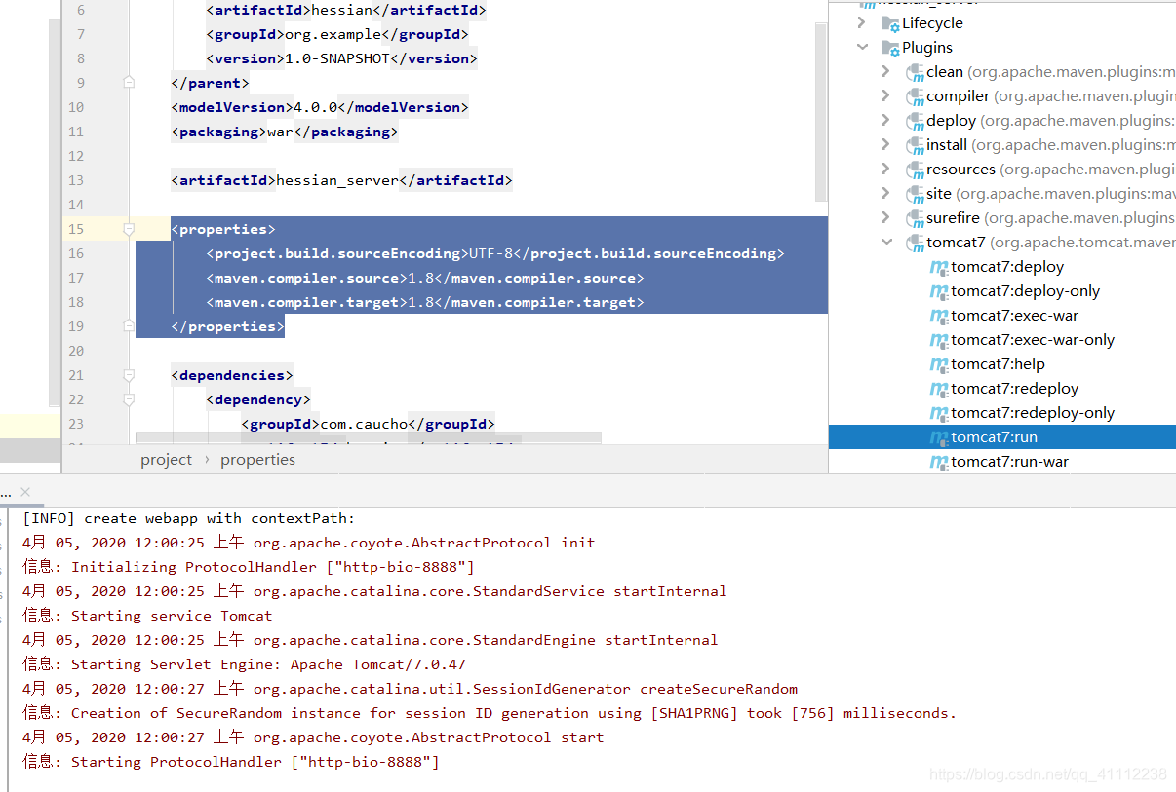Select the surefire plugin icon
This screenshot has width=1176, height=792.
[x=915, y=218]
